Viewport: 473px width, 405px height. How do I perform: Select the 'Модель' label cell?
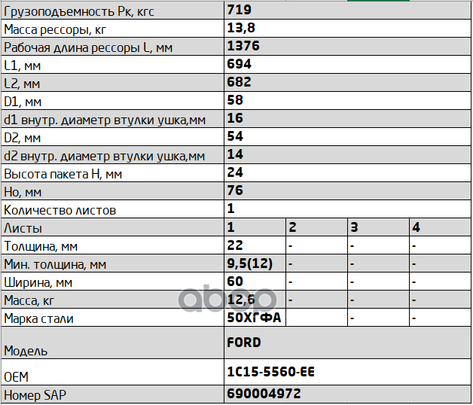point(112,343)
